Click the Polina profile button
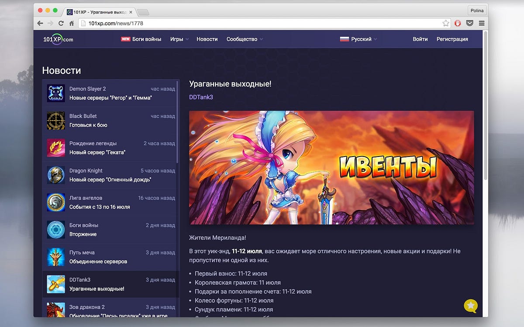The height and width of the screenshot is (327, 524). pyautogui.click(x=477, y=10)
